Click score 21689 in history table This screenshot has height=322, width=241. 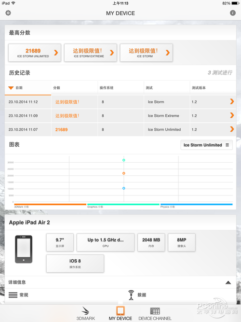click(61, 129)
